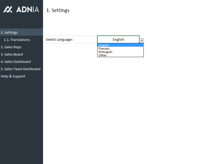Open 5. Sales Team Dashboard
The width and height of the screenshot is (216, 164).
point(21,69)
